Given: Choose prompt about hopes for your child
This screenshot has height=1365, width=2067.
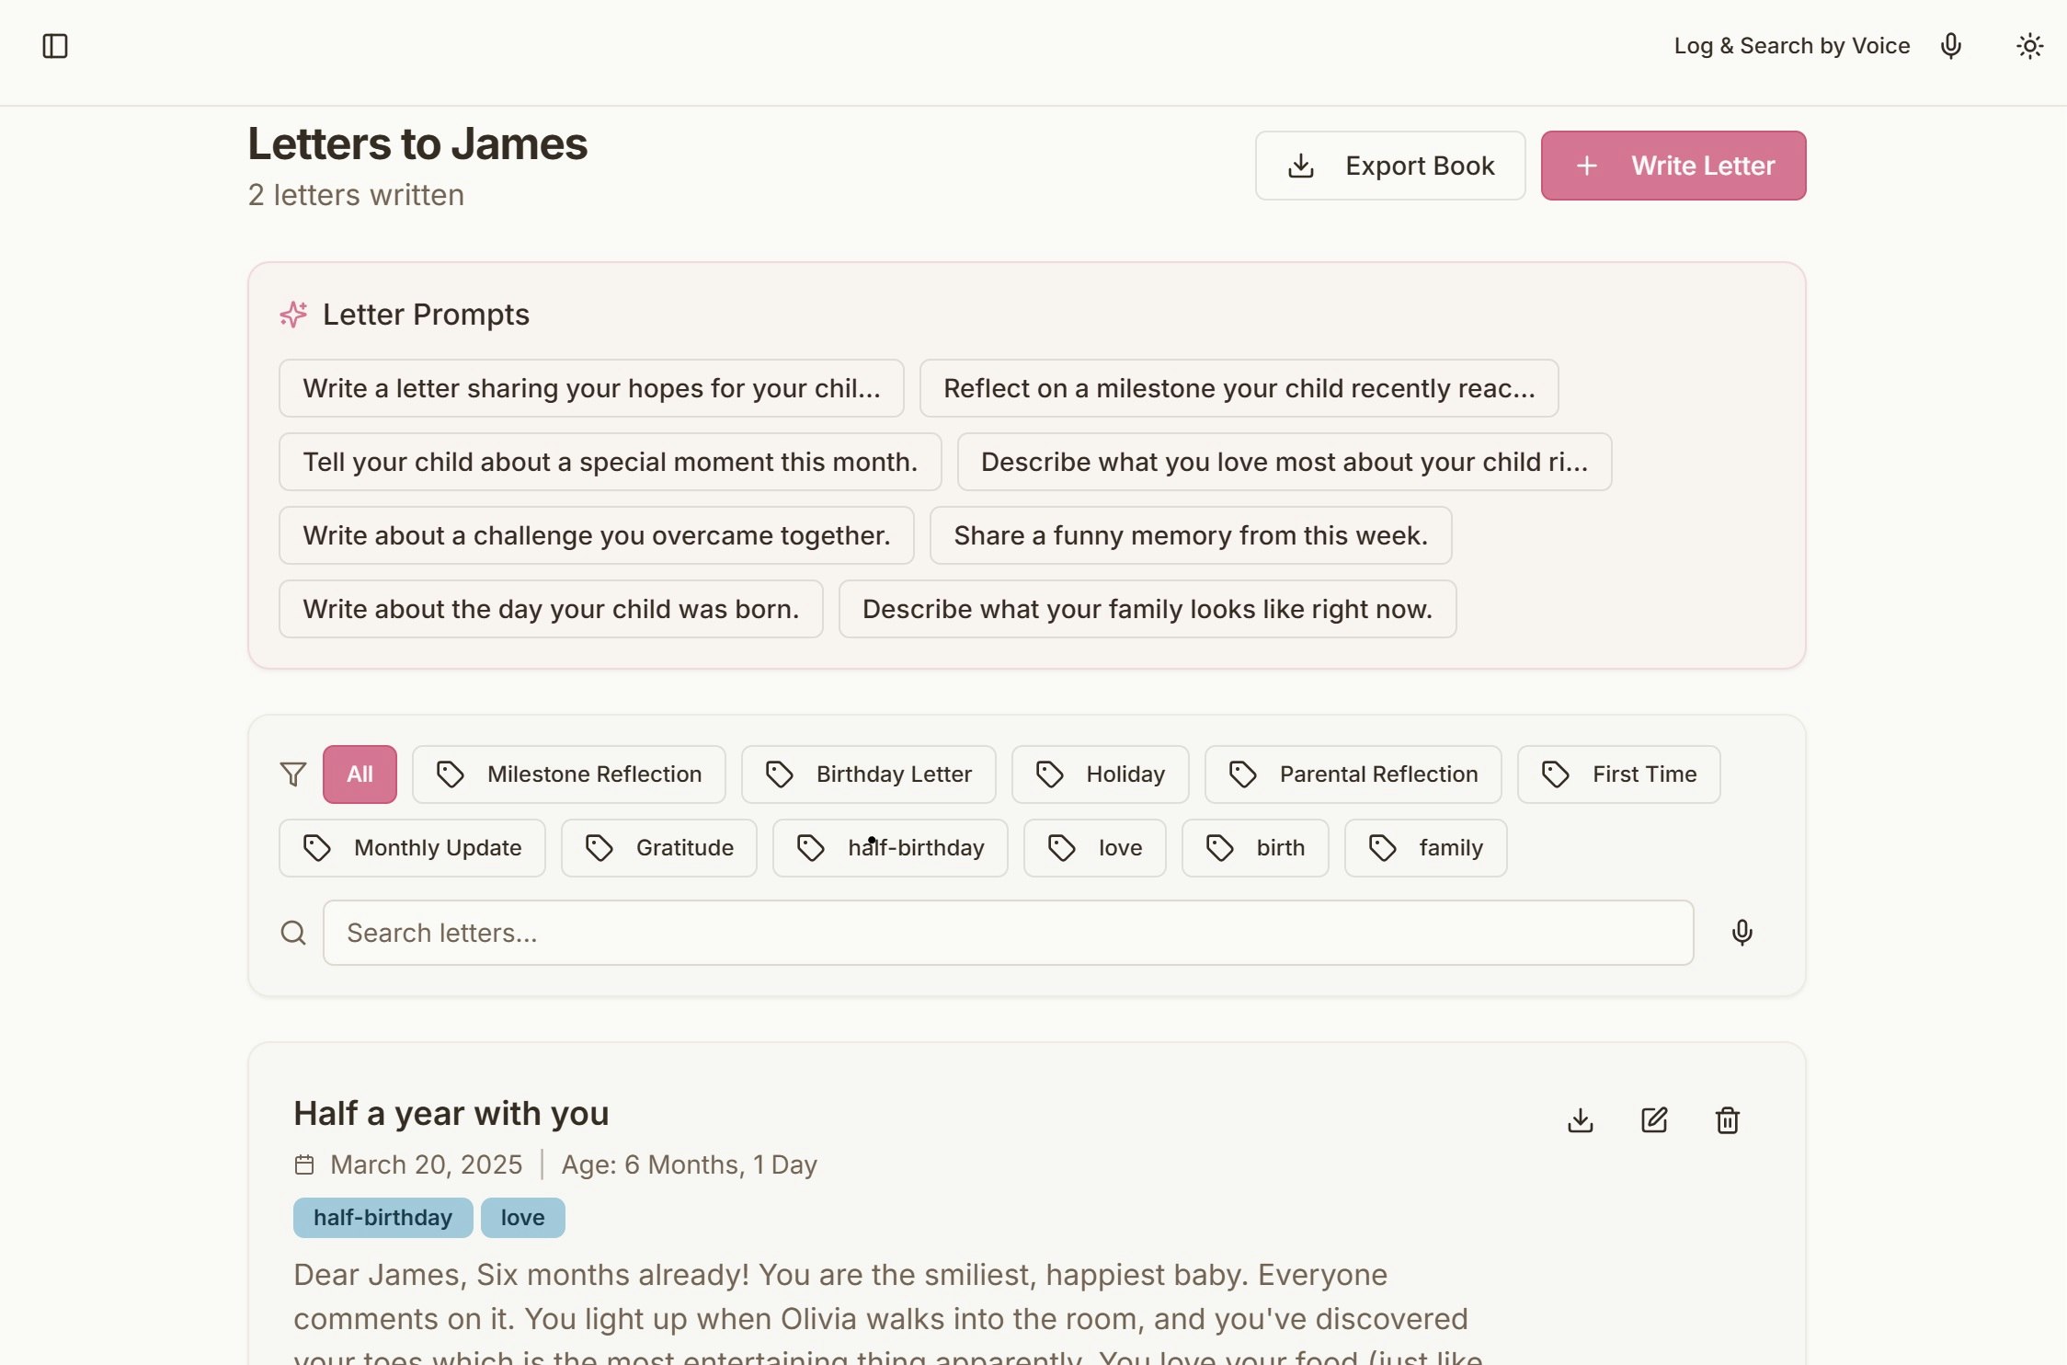Looking at the screenshot, I should coord(591,388).
